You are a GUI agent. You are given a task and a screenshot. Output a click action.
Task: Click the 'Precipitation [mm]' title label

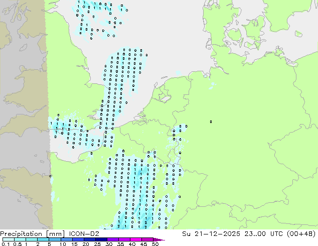coord(32,234)
